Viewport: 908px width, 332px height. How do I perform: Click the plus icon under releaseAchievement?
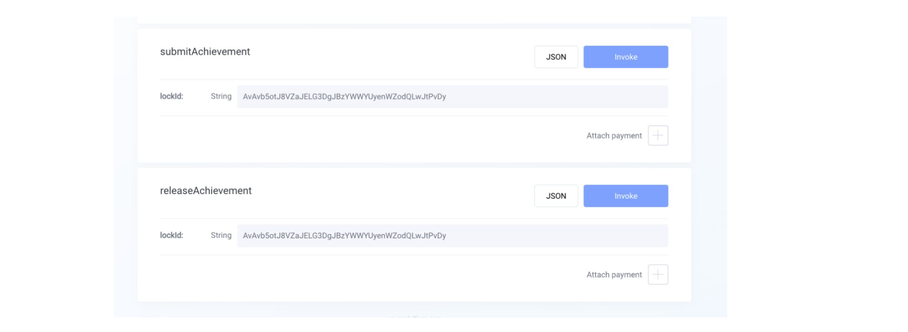(658, 274)
